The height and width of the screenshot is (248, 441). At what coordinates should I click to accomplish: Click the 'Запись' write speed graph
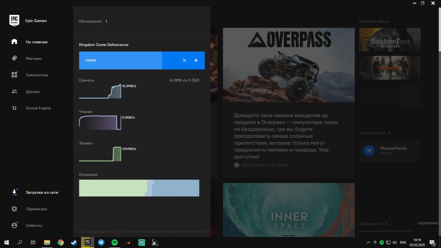[x=100, y=154]
